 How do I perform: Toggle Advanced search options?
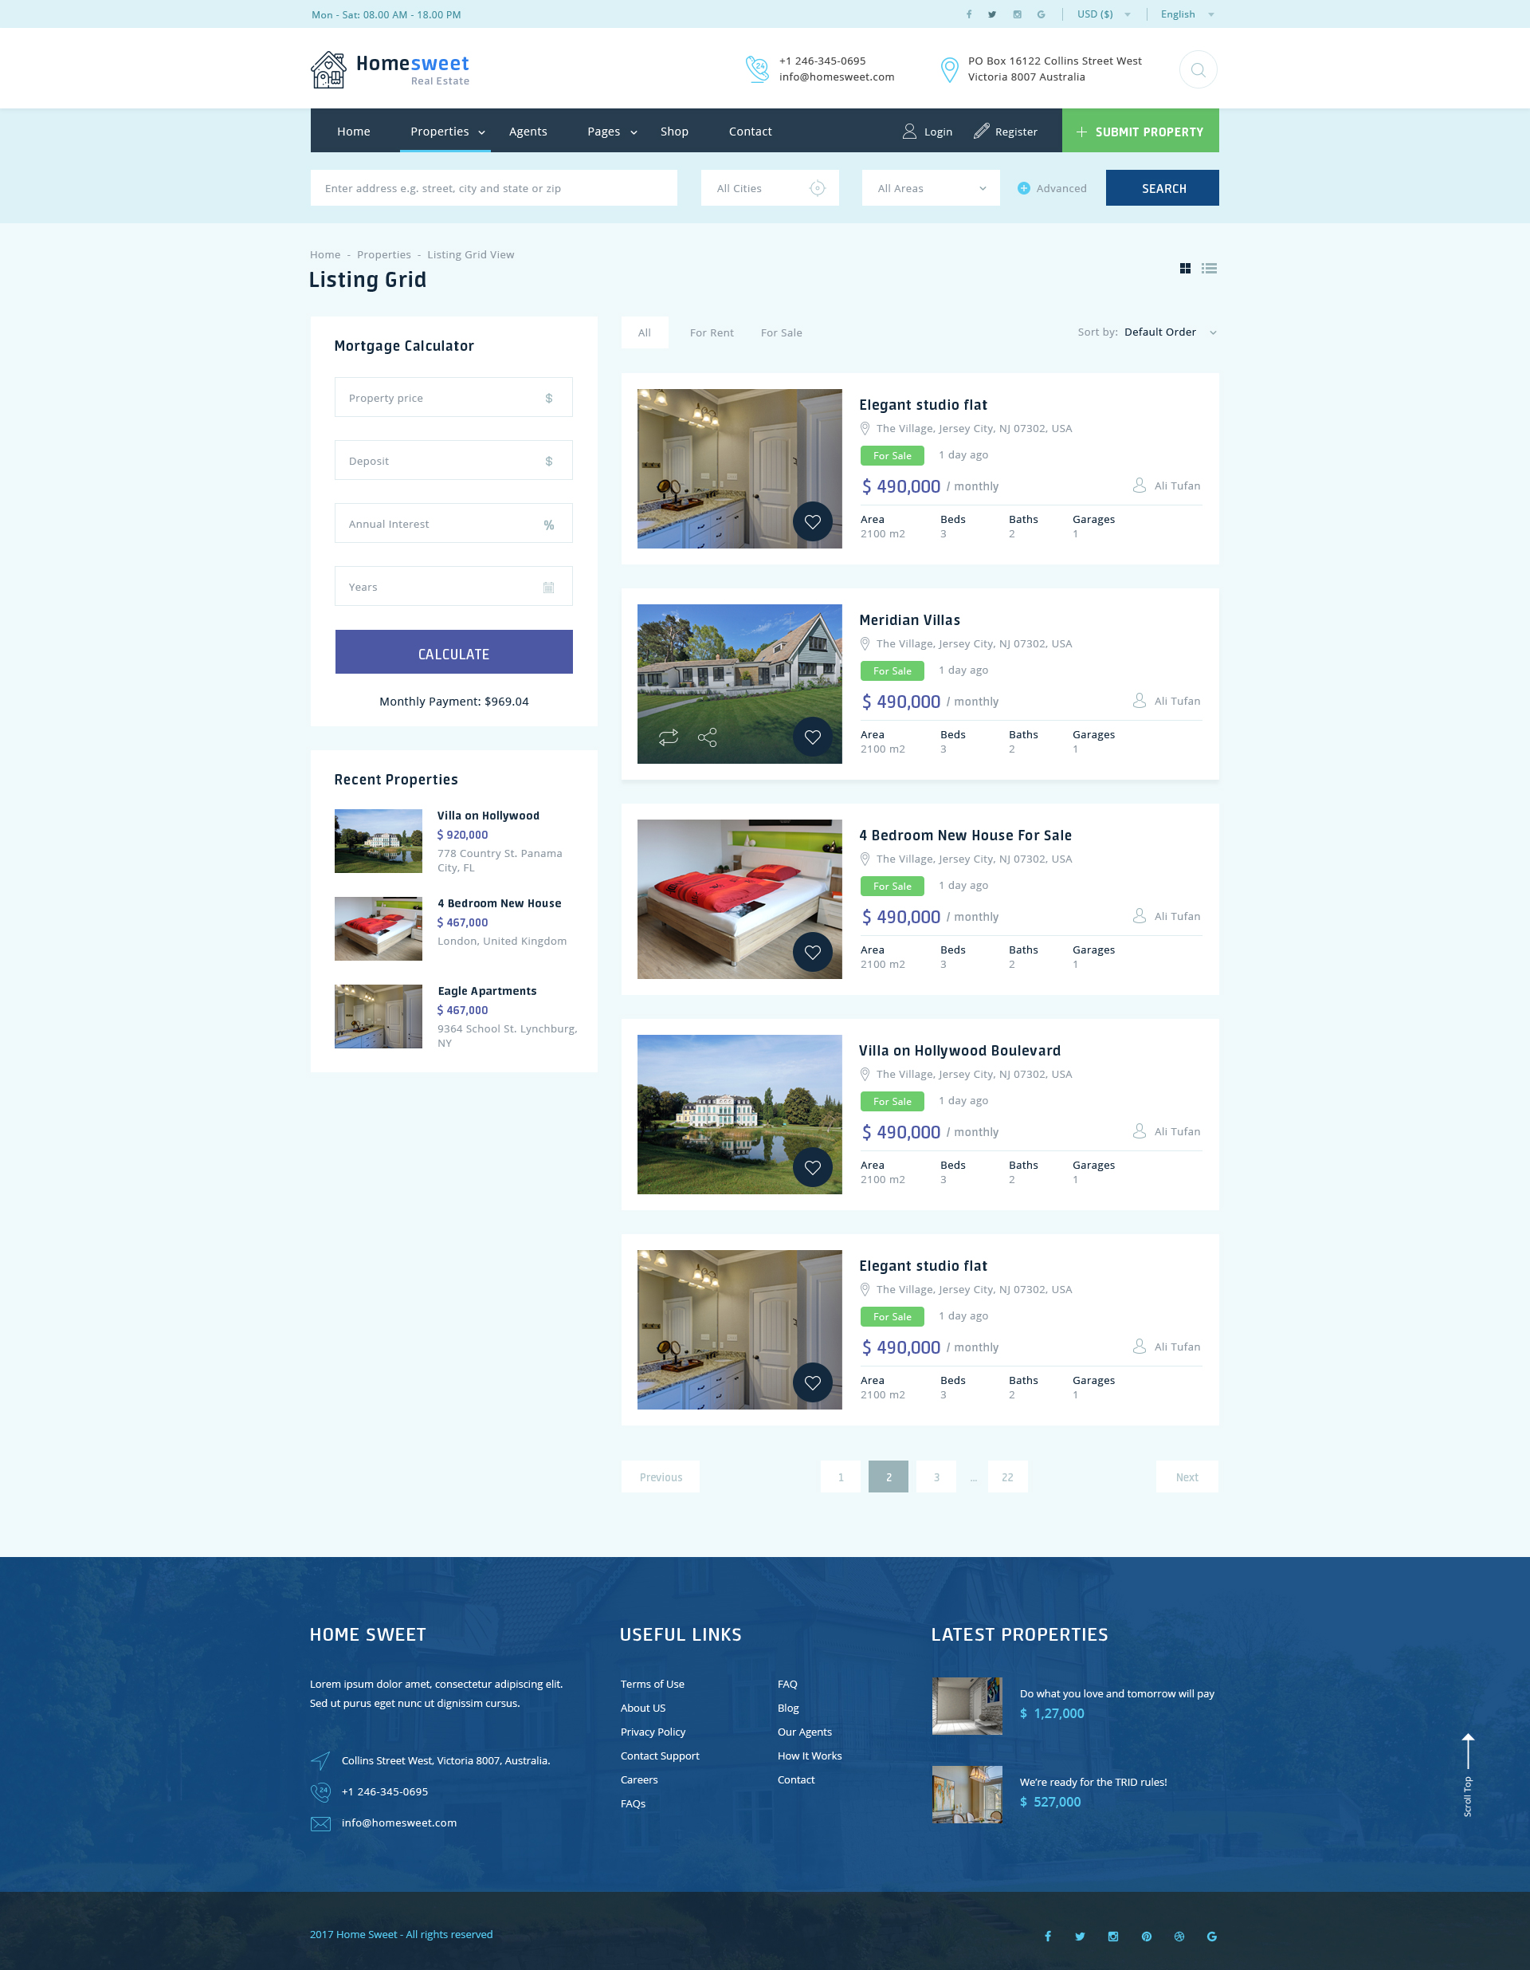point(1051,188)
